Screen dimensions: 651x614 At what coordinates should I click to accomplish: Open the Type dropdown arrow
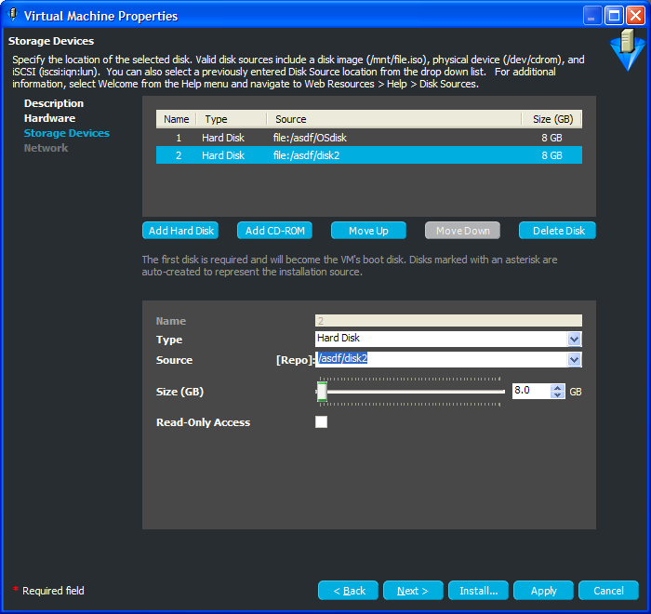click(574, 339)
